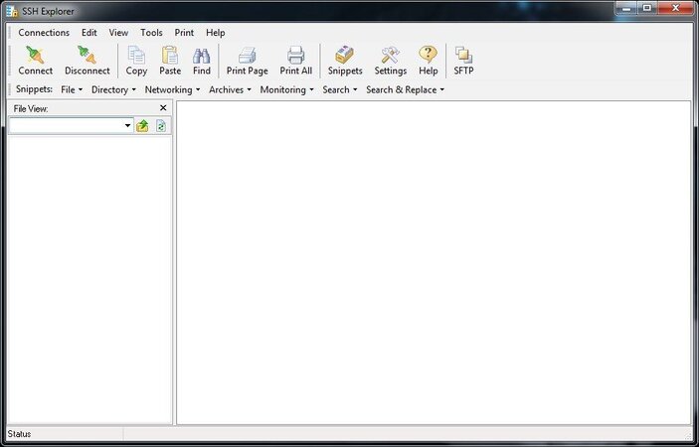Click the SSH Explorer title bar app icon
This screenshot has width=699, height=447.
click(x=12, y=11)
